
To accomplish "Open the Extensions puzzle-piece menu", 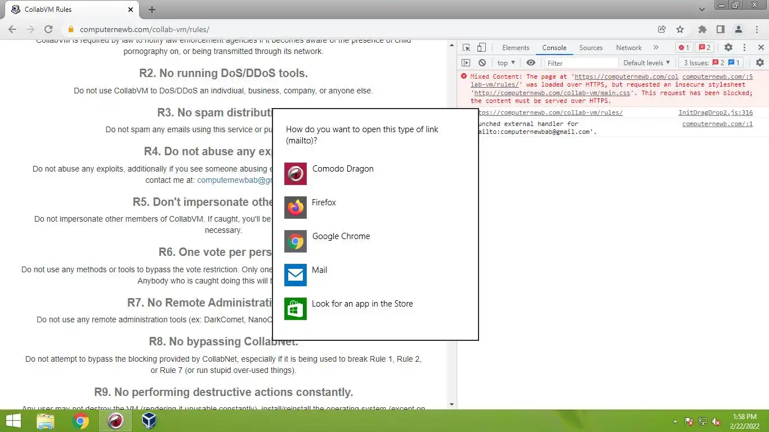I will point(702,29).
